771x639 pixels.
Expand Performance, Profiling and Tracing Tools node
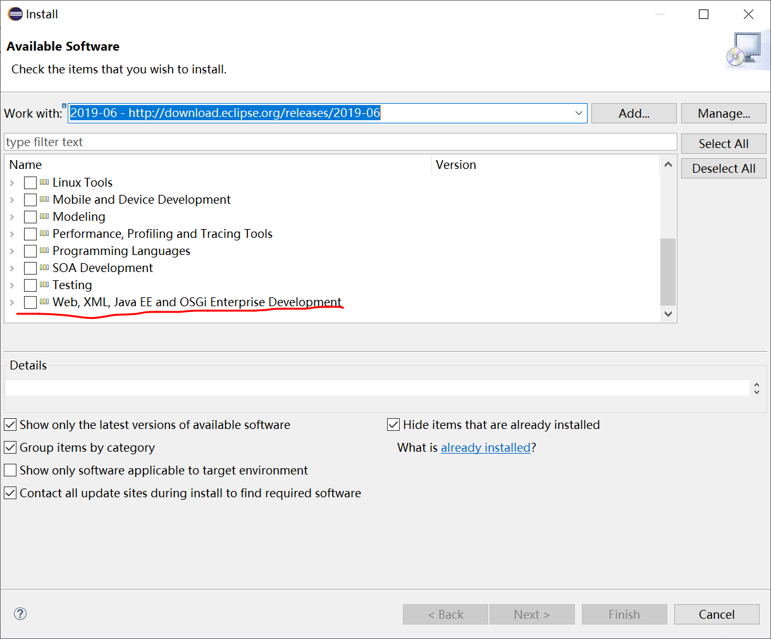tap(12, 234)
